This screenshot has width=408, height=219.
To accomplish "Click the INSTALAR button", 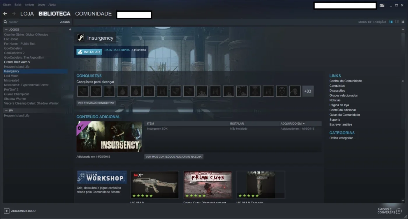I will tap(89, 52).
